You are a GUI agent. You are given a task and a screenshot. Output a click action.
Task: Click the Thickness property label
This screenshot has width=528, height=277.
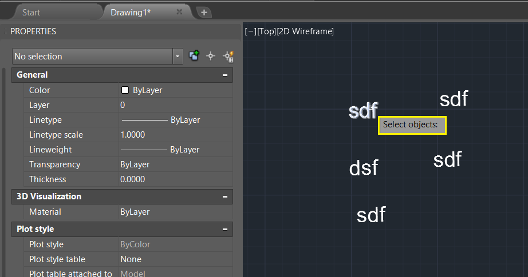[48, 179]
